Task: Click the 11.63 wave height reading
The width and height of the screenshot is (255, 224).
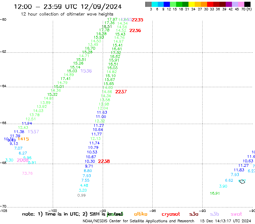Action: (102, 112)
